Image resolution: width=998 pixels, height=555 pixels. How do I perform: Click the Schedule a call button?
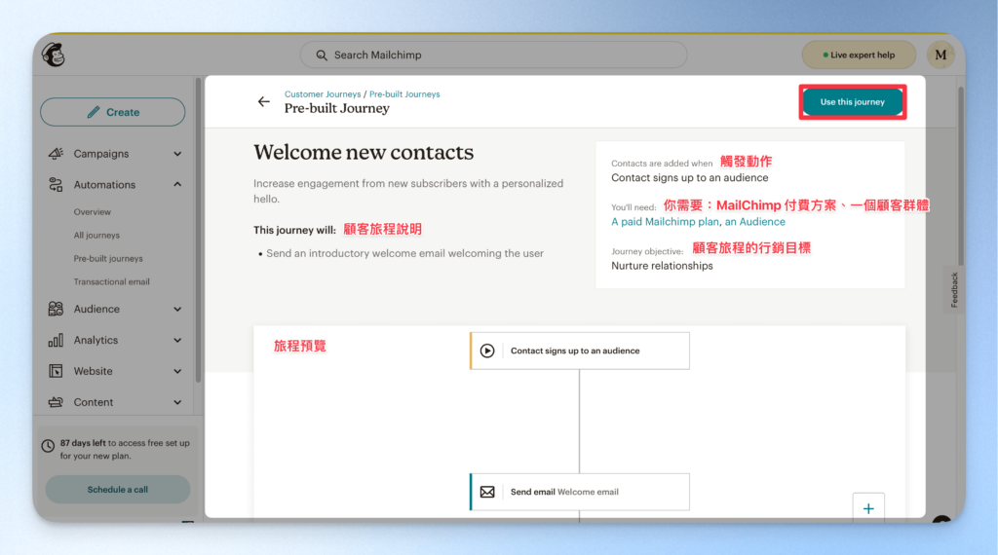tap(118, 490)
